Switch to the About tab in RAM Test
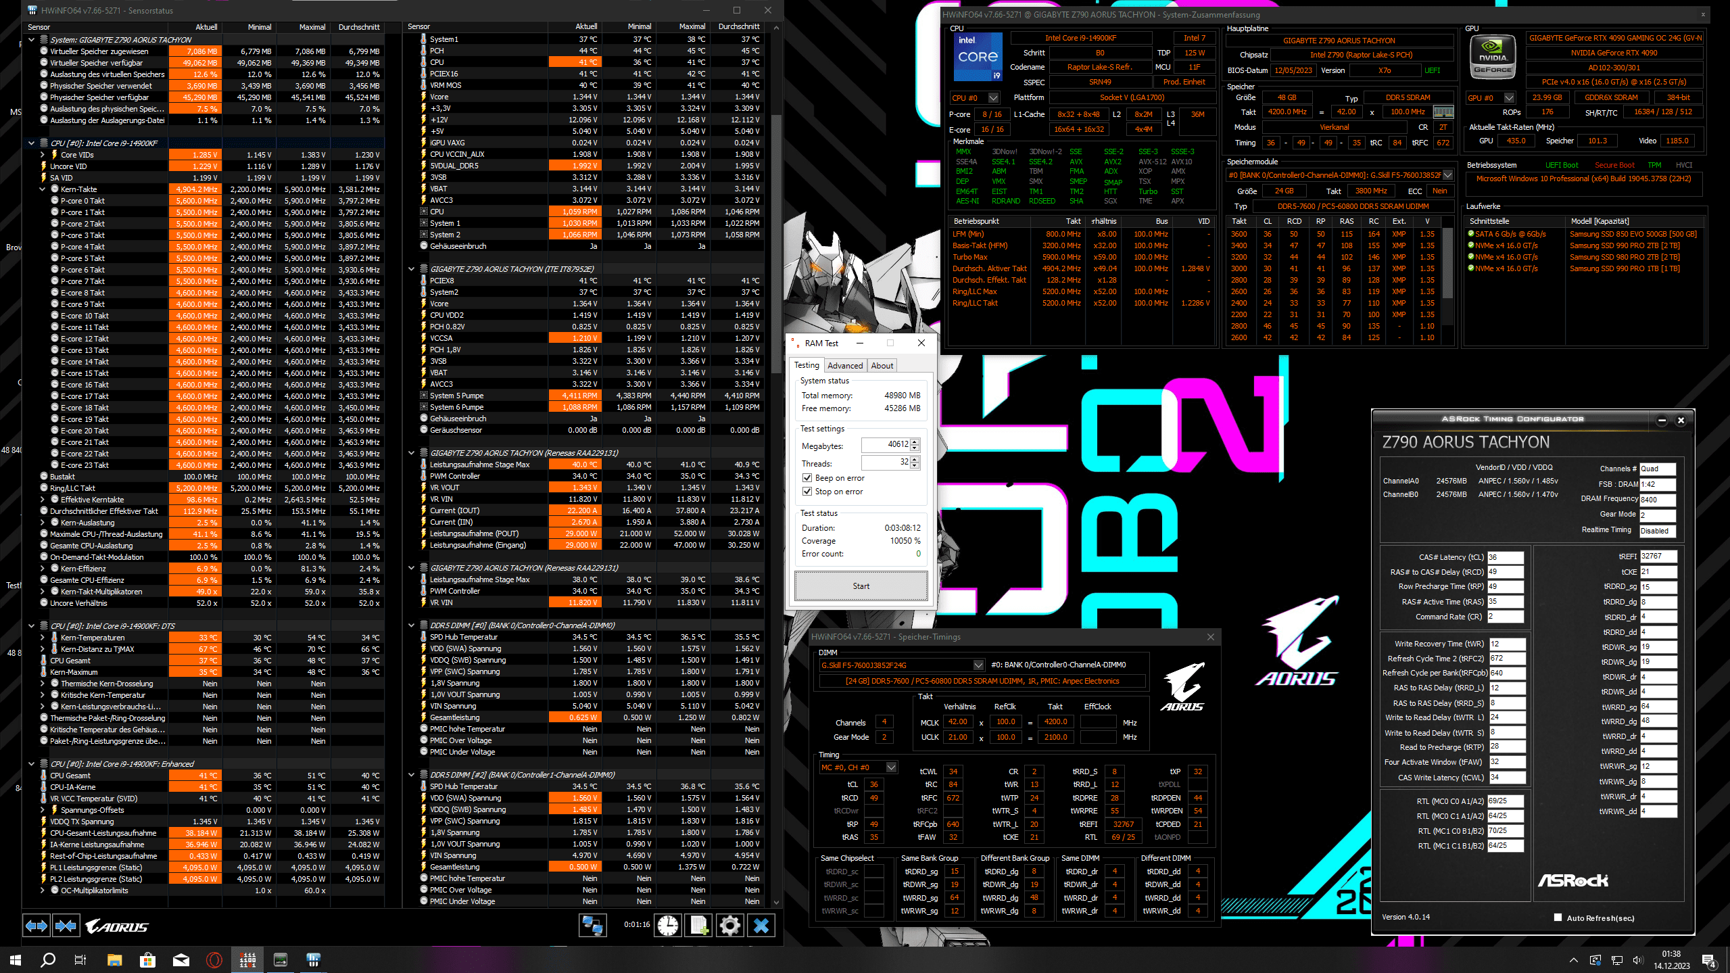This screenshot has width=1730, height=973. pyautogui.click(x=882, y=366)
